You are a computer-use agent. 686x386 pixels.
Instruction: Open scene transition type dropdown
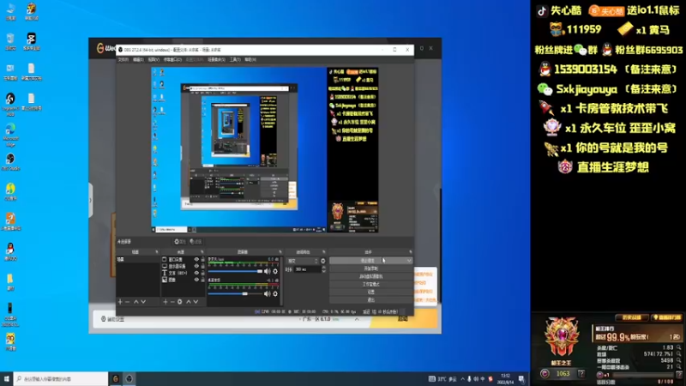point(303,261)
